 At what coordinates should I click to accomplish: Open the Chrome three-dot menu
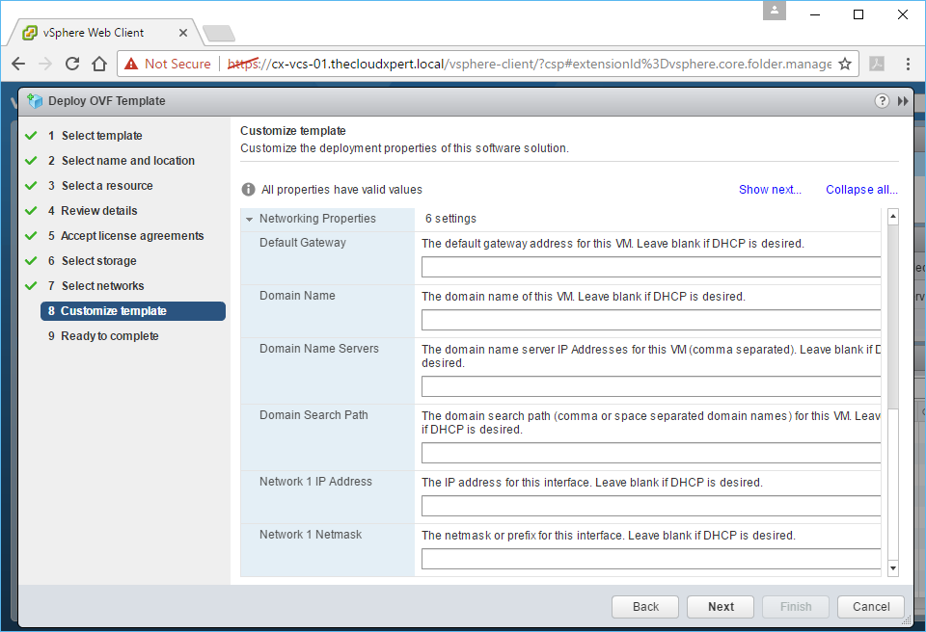[x=908, y=65]
